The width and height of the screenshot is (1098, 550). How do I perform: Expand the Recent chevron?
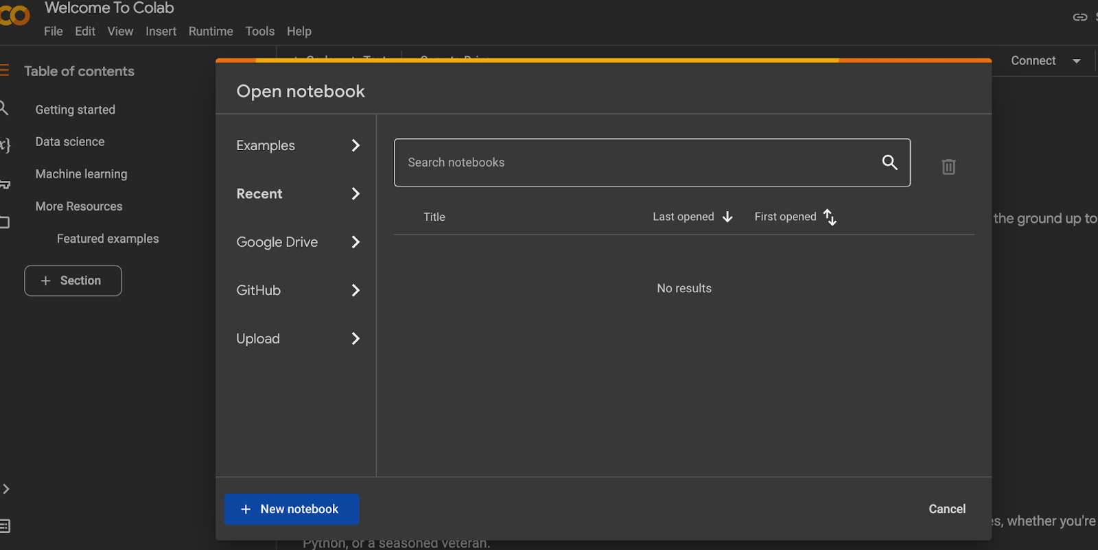click(355, 193)
